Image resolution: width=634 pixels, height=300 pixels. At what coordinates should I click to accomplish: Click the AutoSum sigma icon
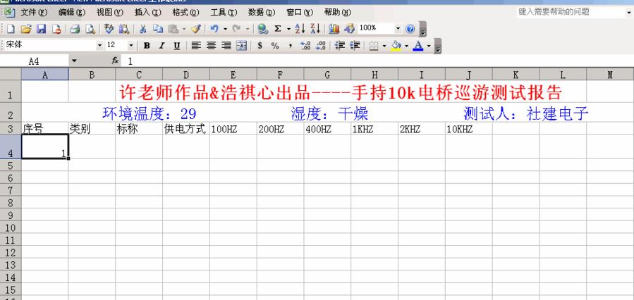tap(278, 29)
